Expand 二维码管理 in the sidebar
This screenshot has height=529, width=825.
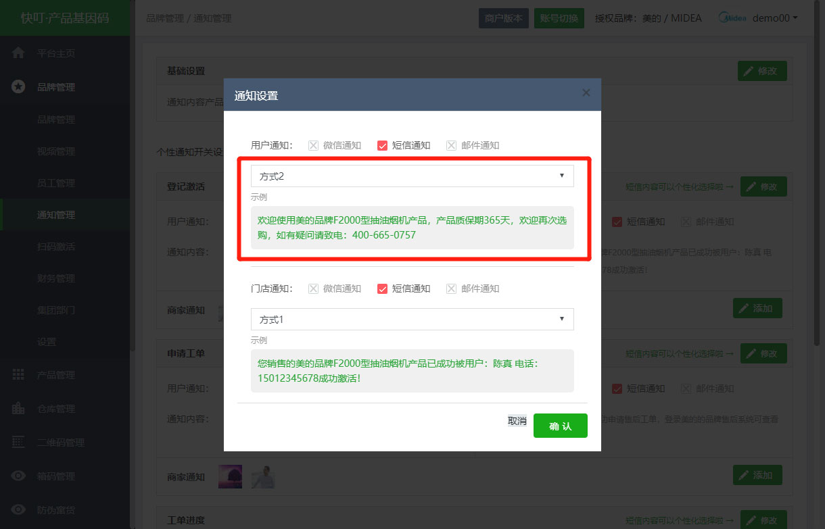[65, 443]
